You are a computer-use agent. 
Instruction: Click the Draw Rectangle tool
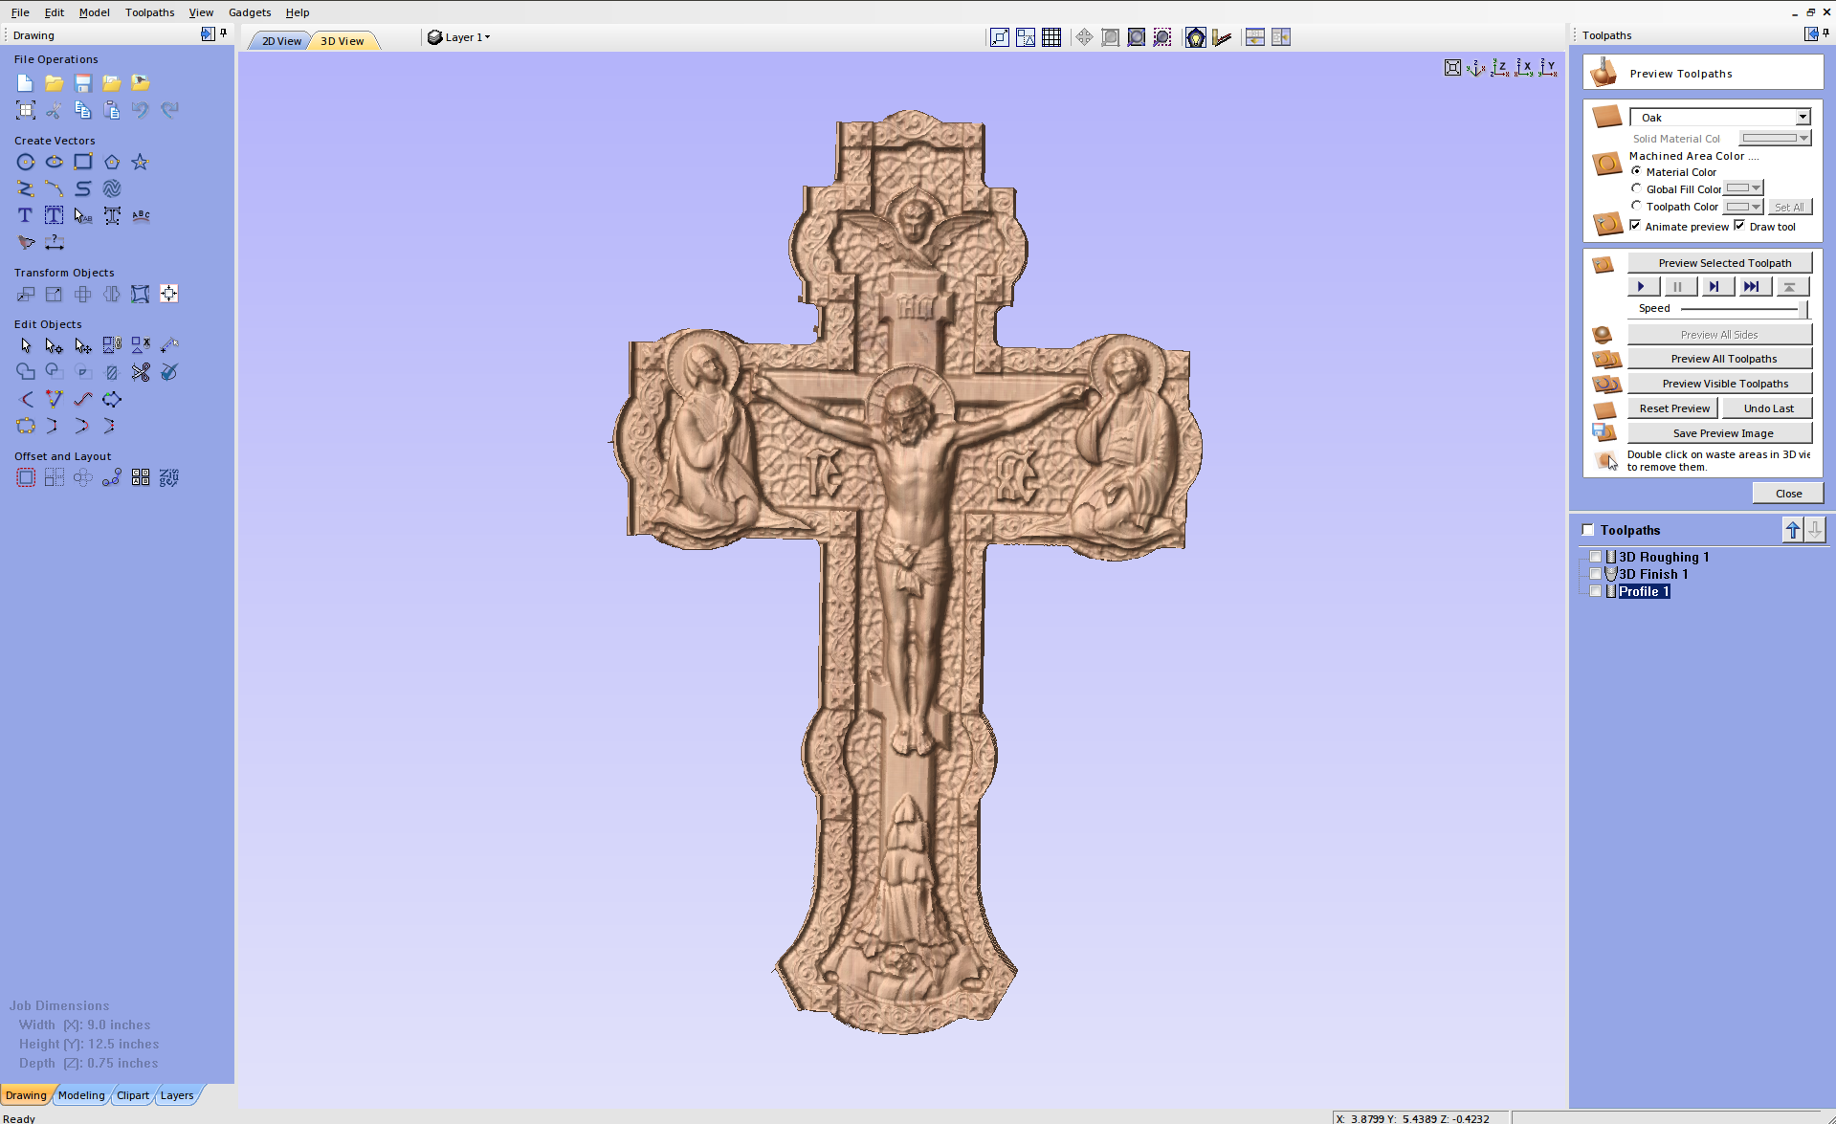point(83,162)
